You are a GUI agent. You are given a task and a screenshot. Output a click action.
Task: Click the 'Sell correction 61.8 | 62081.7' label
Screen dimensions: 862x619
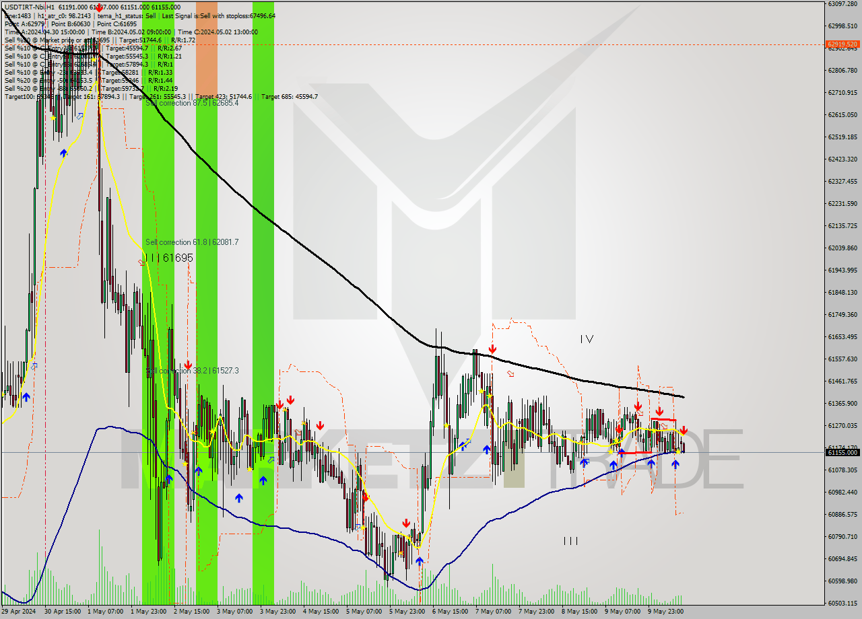coord(192,242)
